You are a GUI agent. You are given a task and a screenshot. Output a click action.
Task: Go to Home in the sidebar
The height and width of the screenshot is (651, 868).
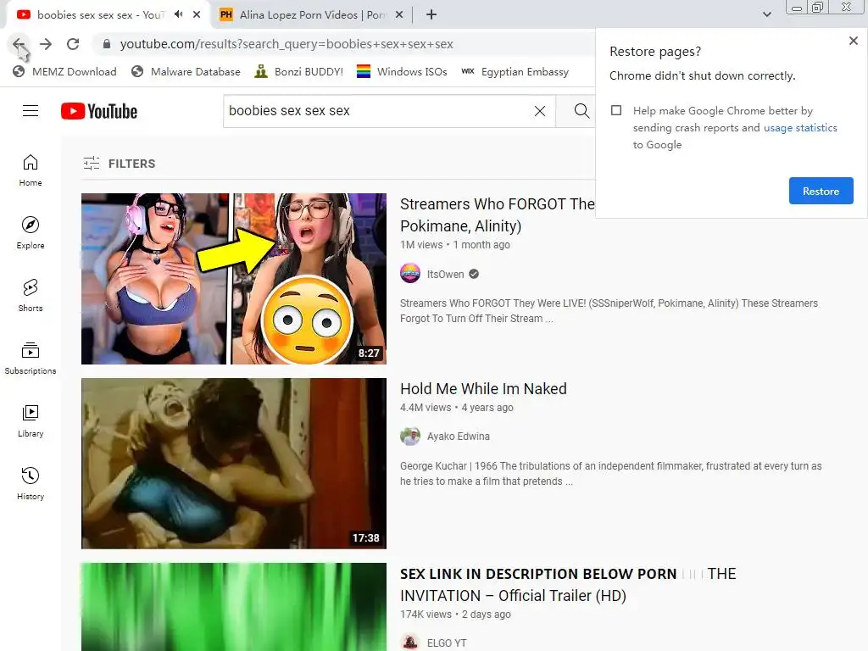pyautogui.click(x=31, y=170)
